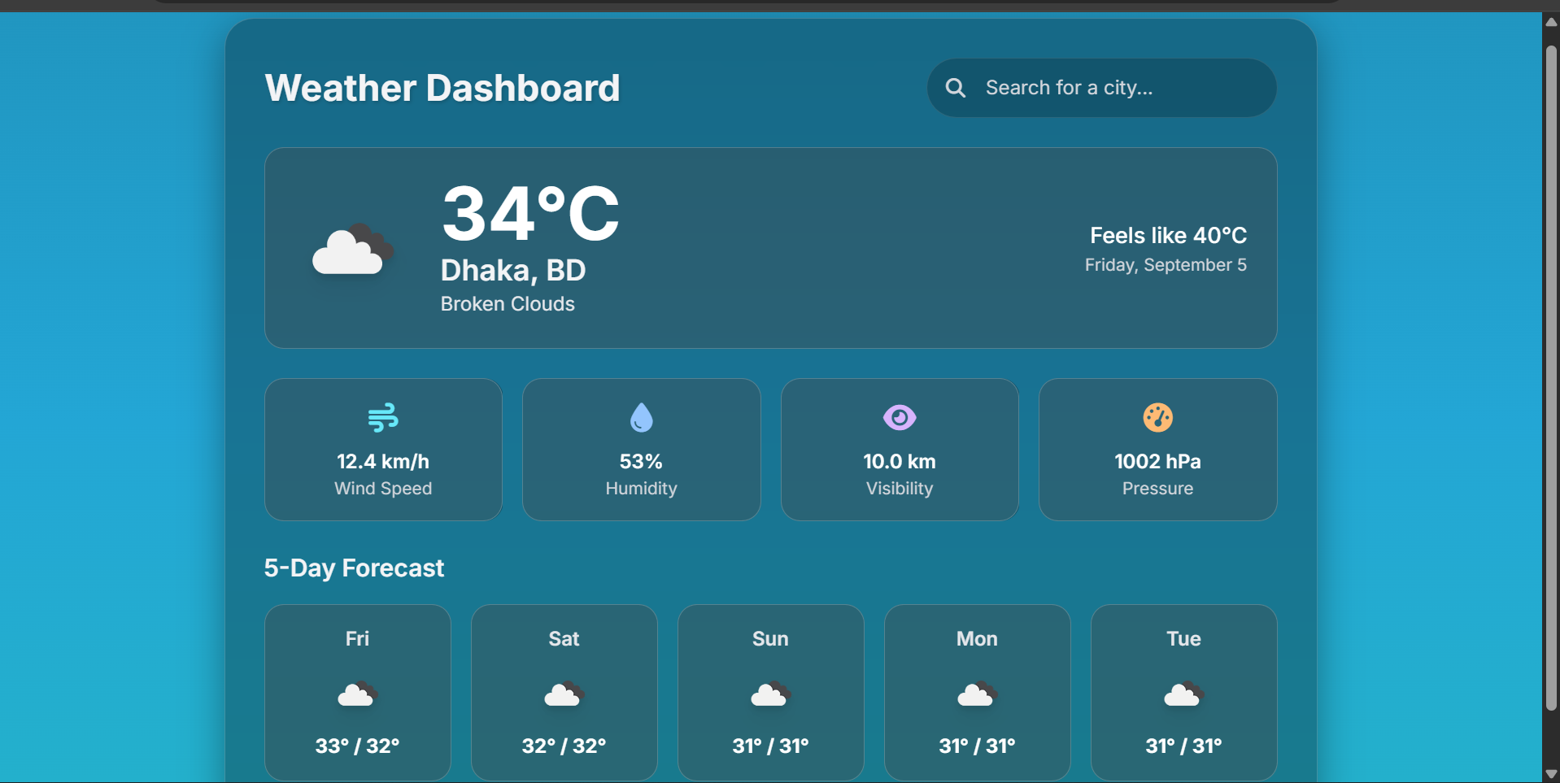This screenshot has height=783, width=1560.
Task: Click the cloud icon in Sun forecast
Action: click(771, 694)
